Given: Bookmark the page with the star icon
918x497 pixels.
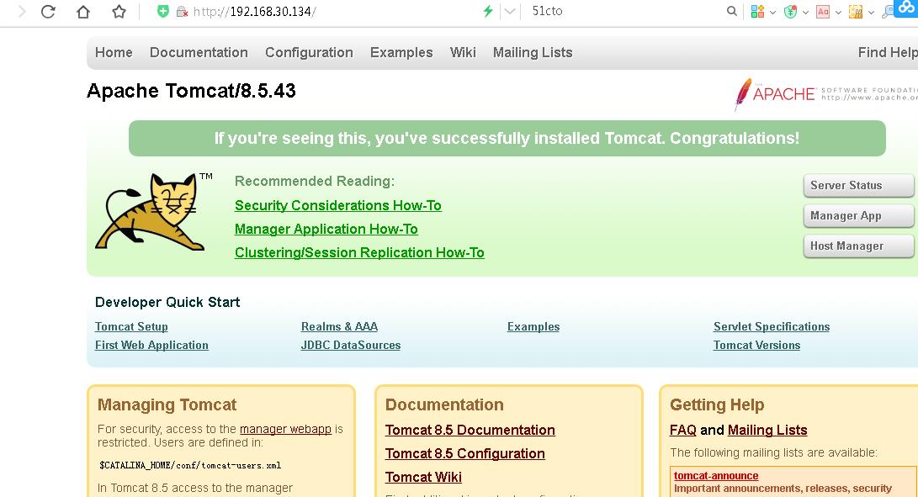Looking at the screenshot, I should click(119, 11).
